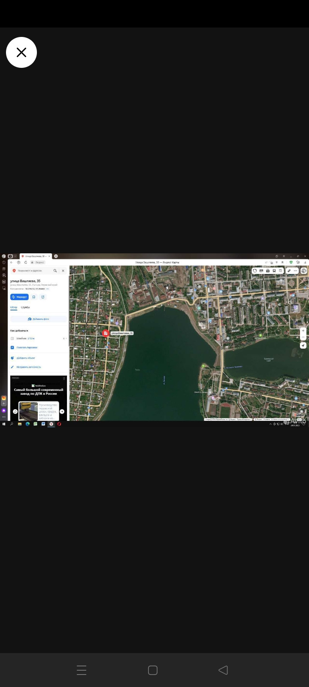Open the ad options three-dot menu
The height and width of the screenshot is (687, 309).
click(x=64, y=378)
